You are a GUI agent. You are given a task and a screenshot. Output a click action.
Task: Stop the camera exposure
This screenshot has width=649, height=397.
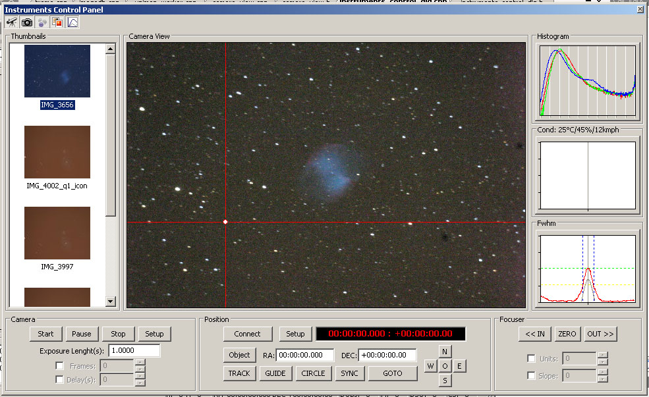tap(117, 334)
